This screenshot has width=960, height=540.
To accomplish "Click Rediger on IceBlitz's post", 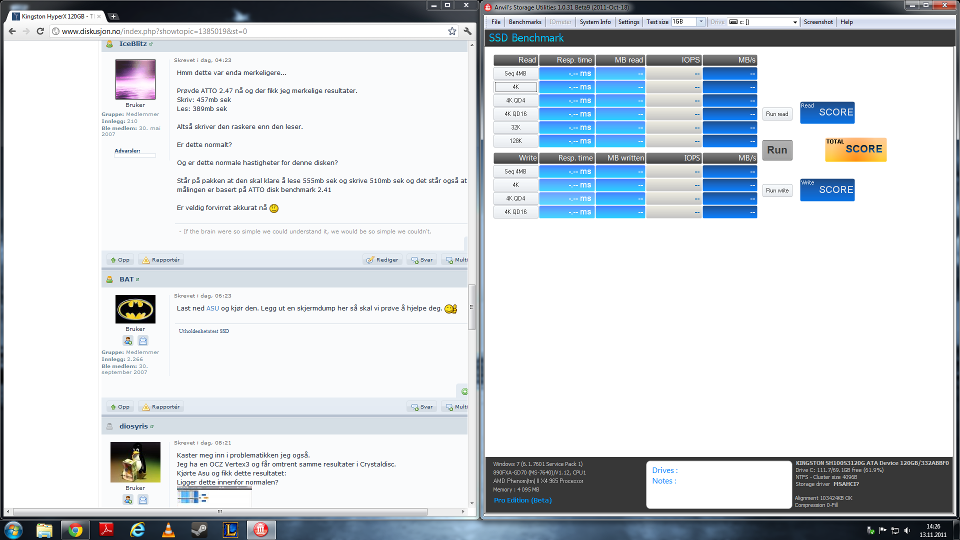I will point(382,260).
